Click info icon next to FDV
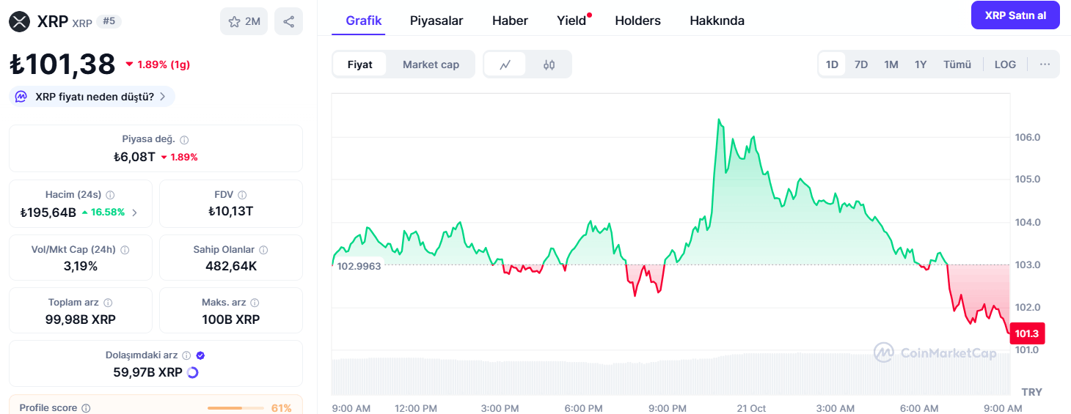This screenshot has height=414, width=1071. tap(242, 195)
